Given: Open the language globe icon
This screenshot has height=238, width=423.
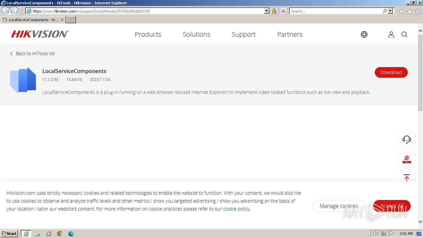Looking at the screenshot, I should tap(364, 34).
